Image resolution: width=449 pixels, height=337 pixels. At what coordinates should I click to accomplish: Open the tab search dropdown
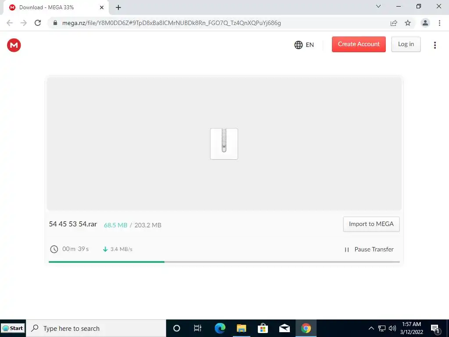(378, 6)
